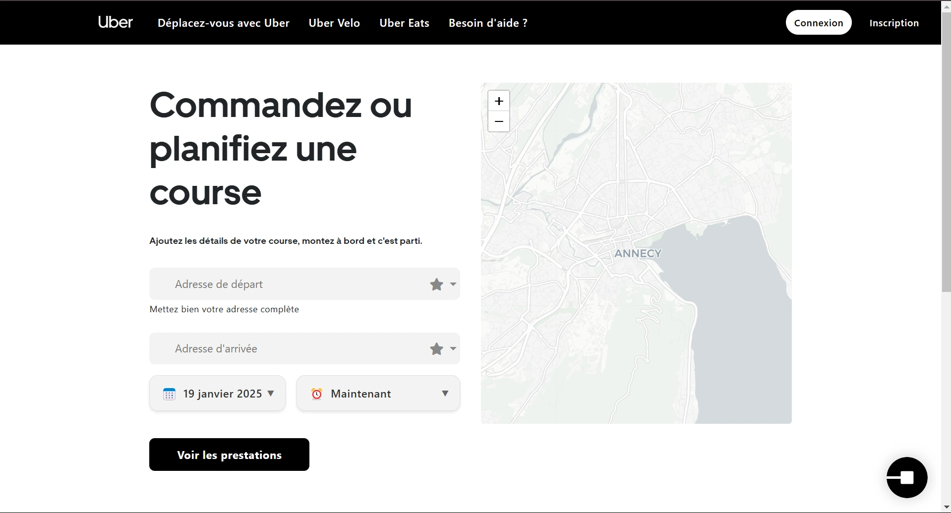Select the star icon on the departure field
The image size is (951, 513).
436,284
